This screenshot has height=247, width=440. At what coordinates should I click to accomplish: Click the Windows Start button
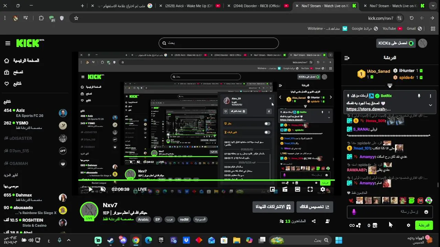coord(339,240)
